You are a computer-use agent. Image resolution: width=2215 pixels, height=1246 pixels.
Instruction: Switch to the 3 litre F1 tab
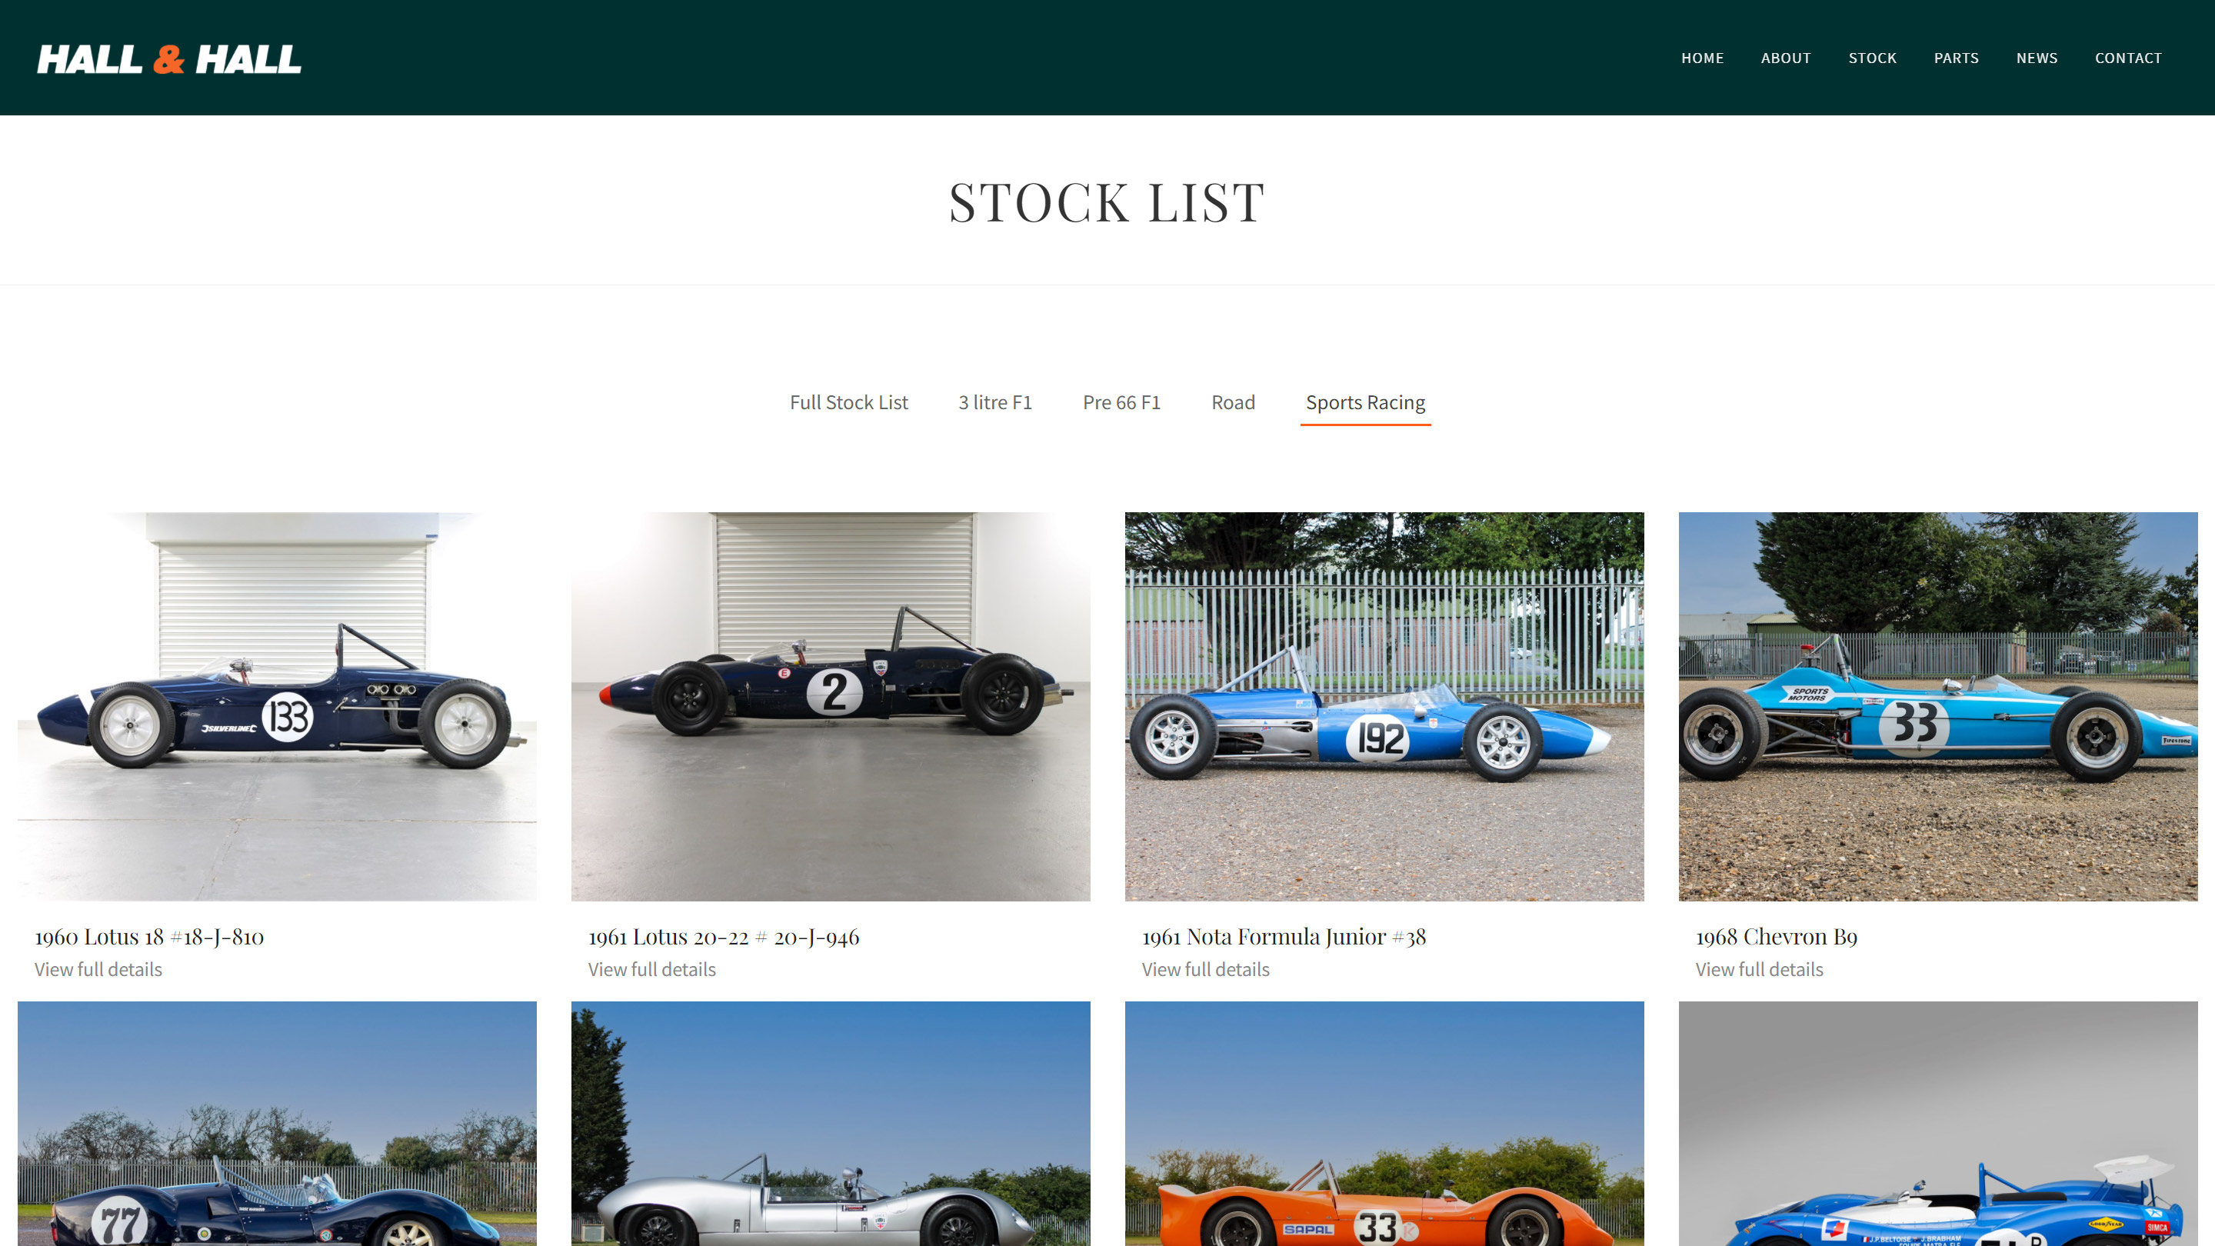[x=995, y=402]
